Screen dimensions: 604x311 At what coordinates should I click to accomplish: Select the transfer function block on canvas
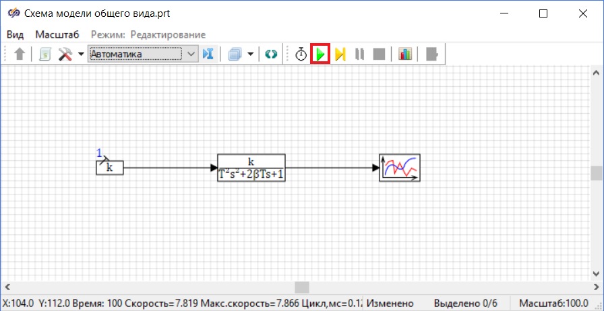click(251, 168)
